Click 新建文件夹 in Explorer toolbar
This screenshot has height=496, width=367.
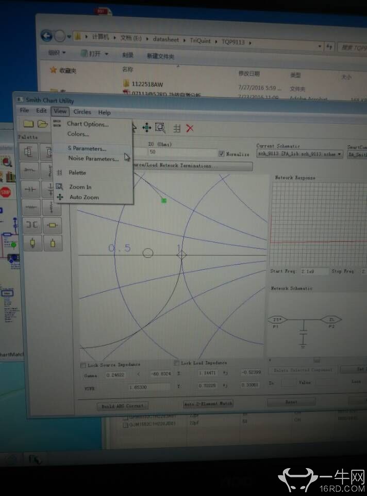click(161, 56)
